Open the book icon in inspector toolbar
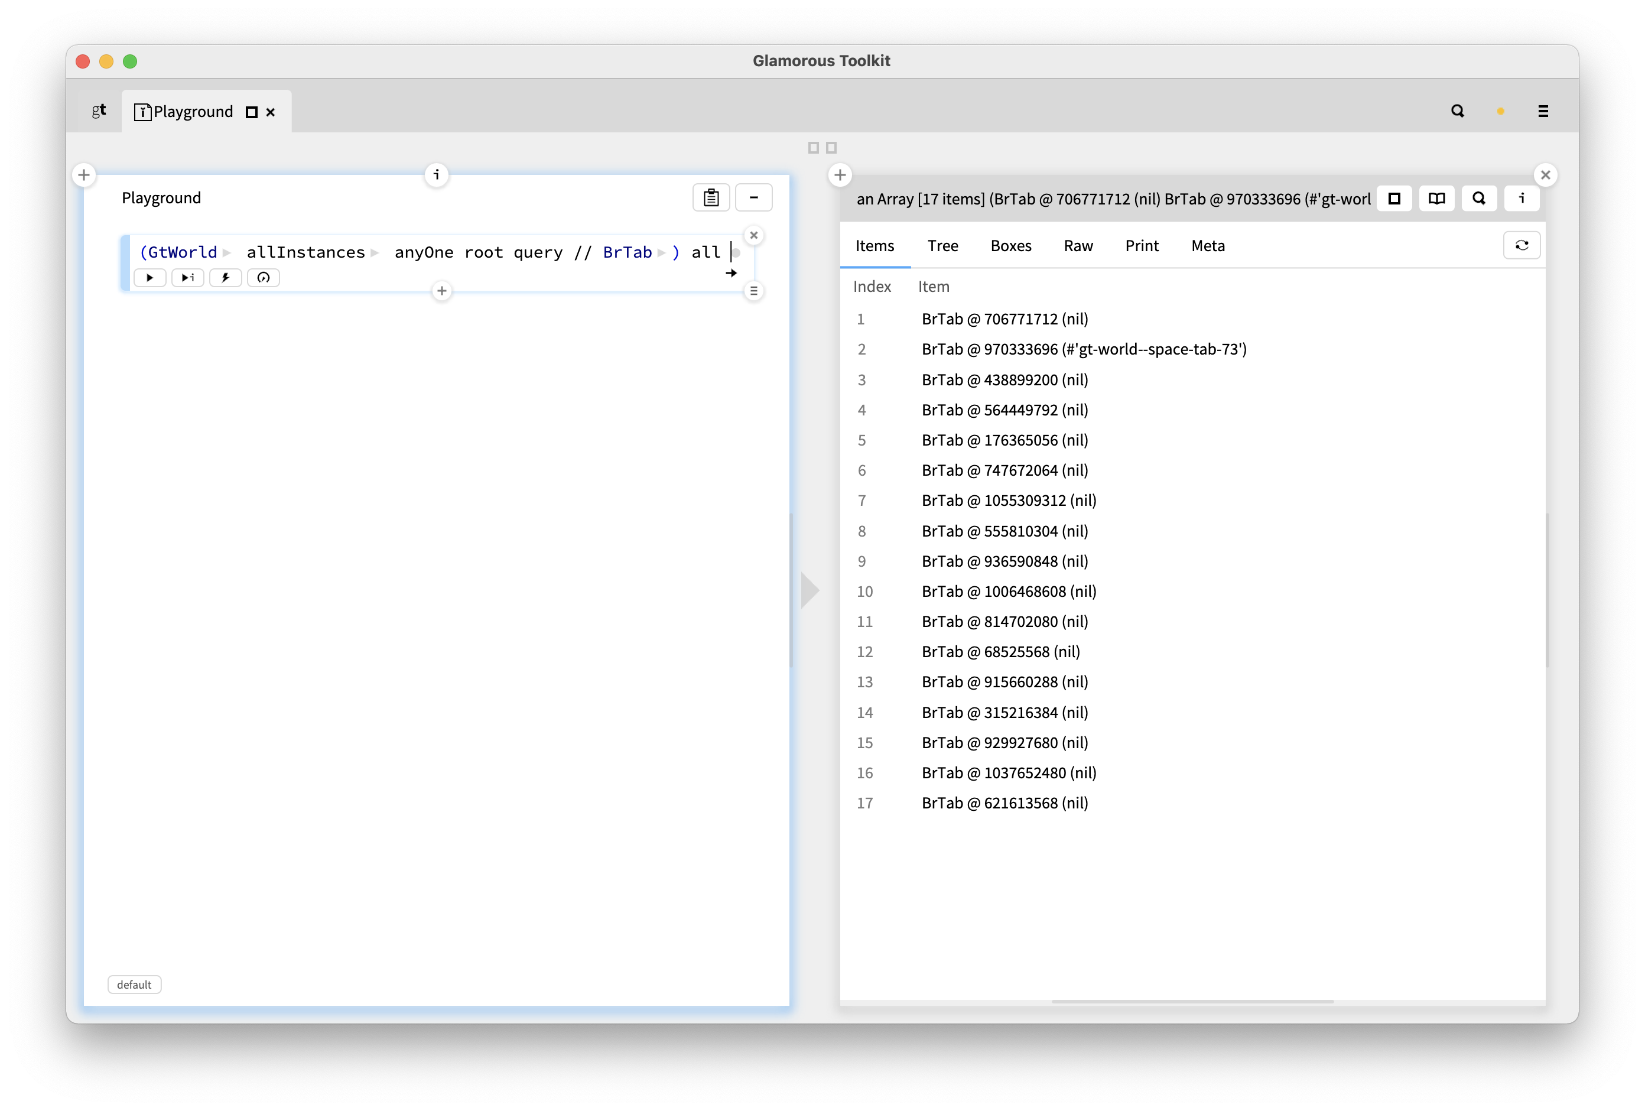1645x1111 pixels. 1436,199
